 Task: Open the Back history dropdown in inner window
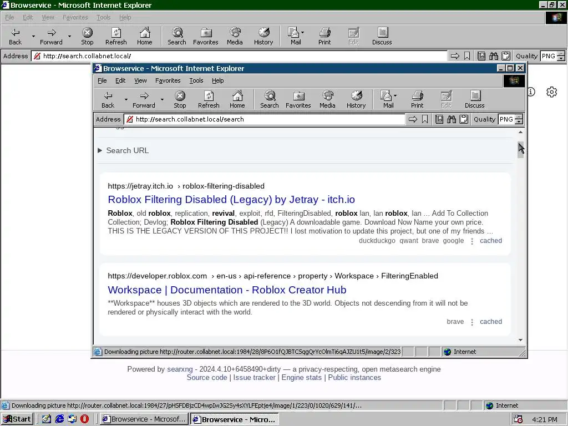point(126,100)
